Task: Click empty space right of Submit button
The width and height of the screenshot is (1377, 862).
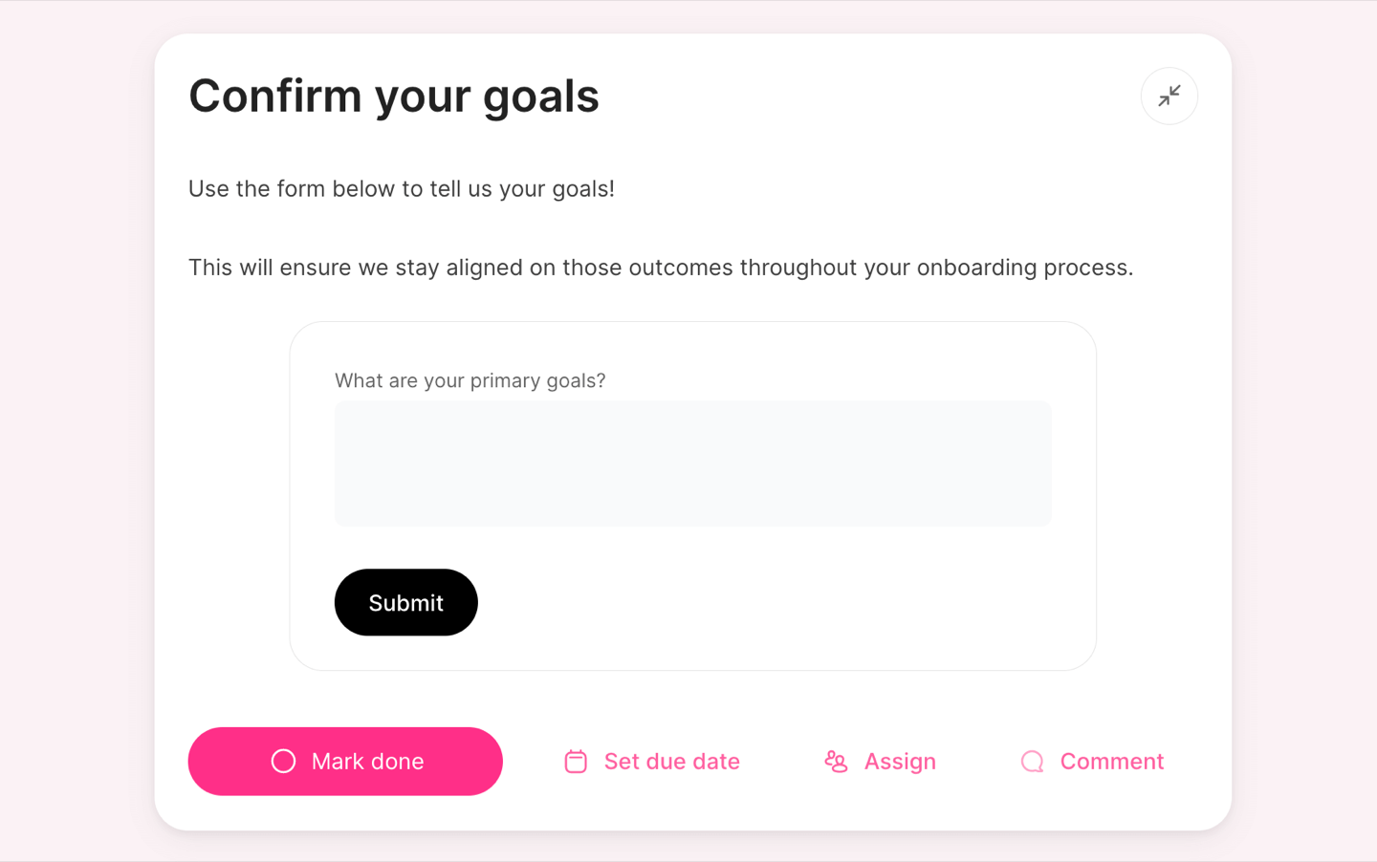Action: click(x=765, y=602)
